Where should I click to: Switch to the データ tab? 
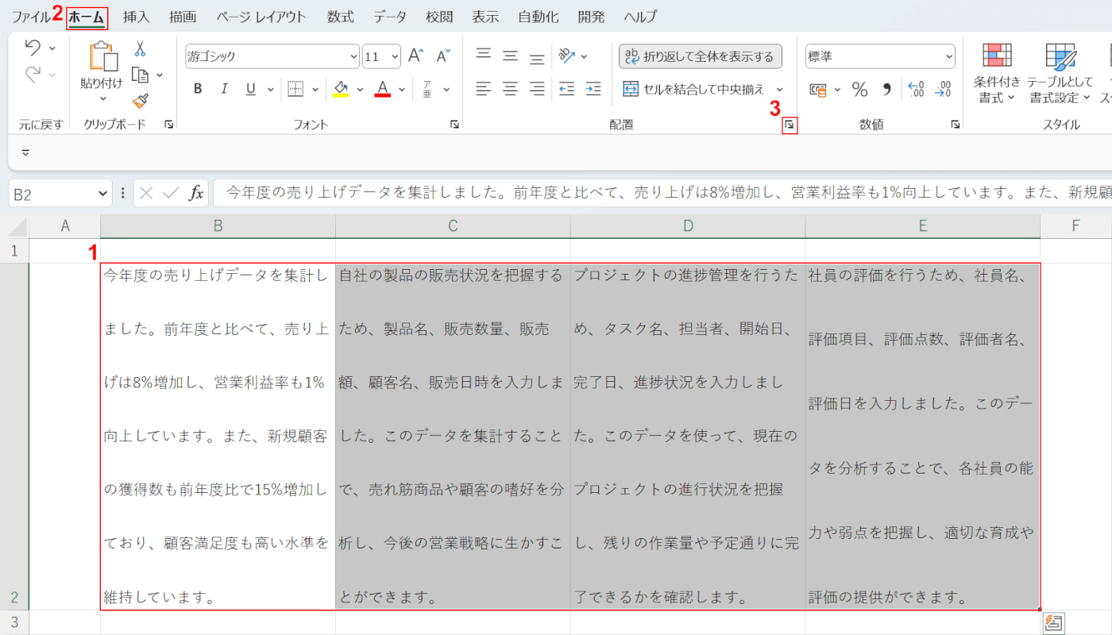click(x=389, y=17)
